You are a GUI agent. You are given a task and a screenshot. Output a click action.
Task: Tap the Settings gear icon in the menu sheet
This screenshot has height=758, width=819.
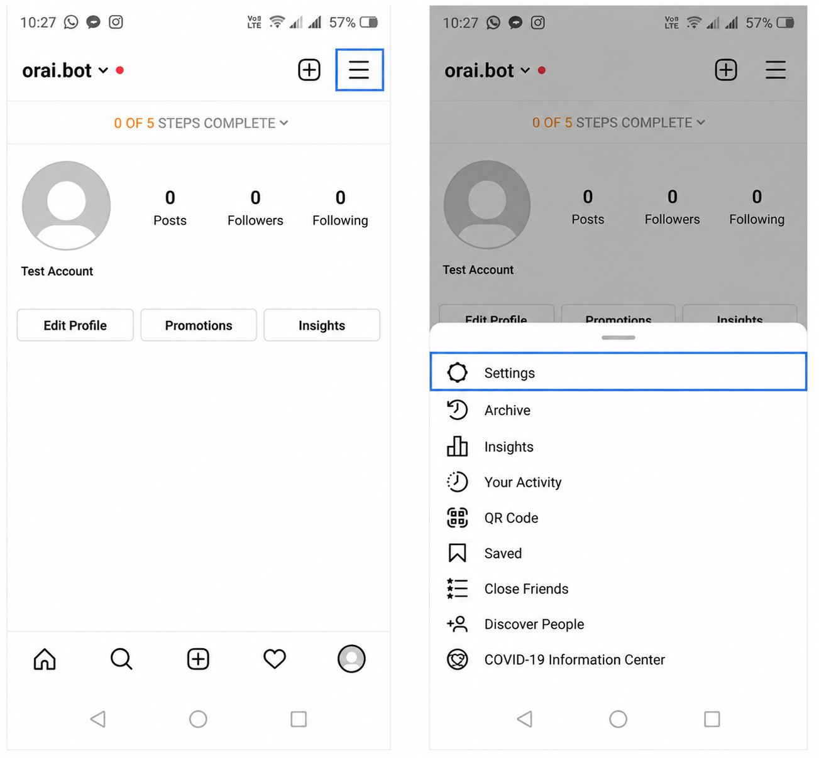(x=457, y=372)
